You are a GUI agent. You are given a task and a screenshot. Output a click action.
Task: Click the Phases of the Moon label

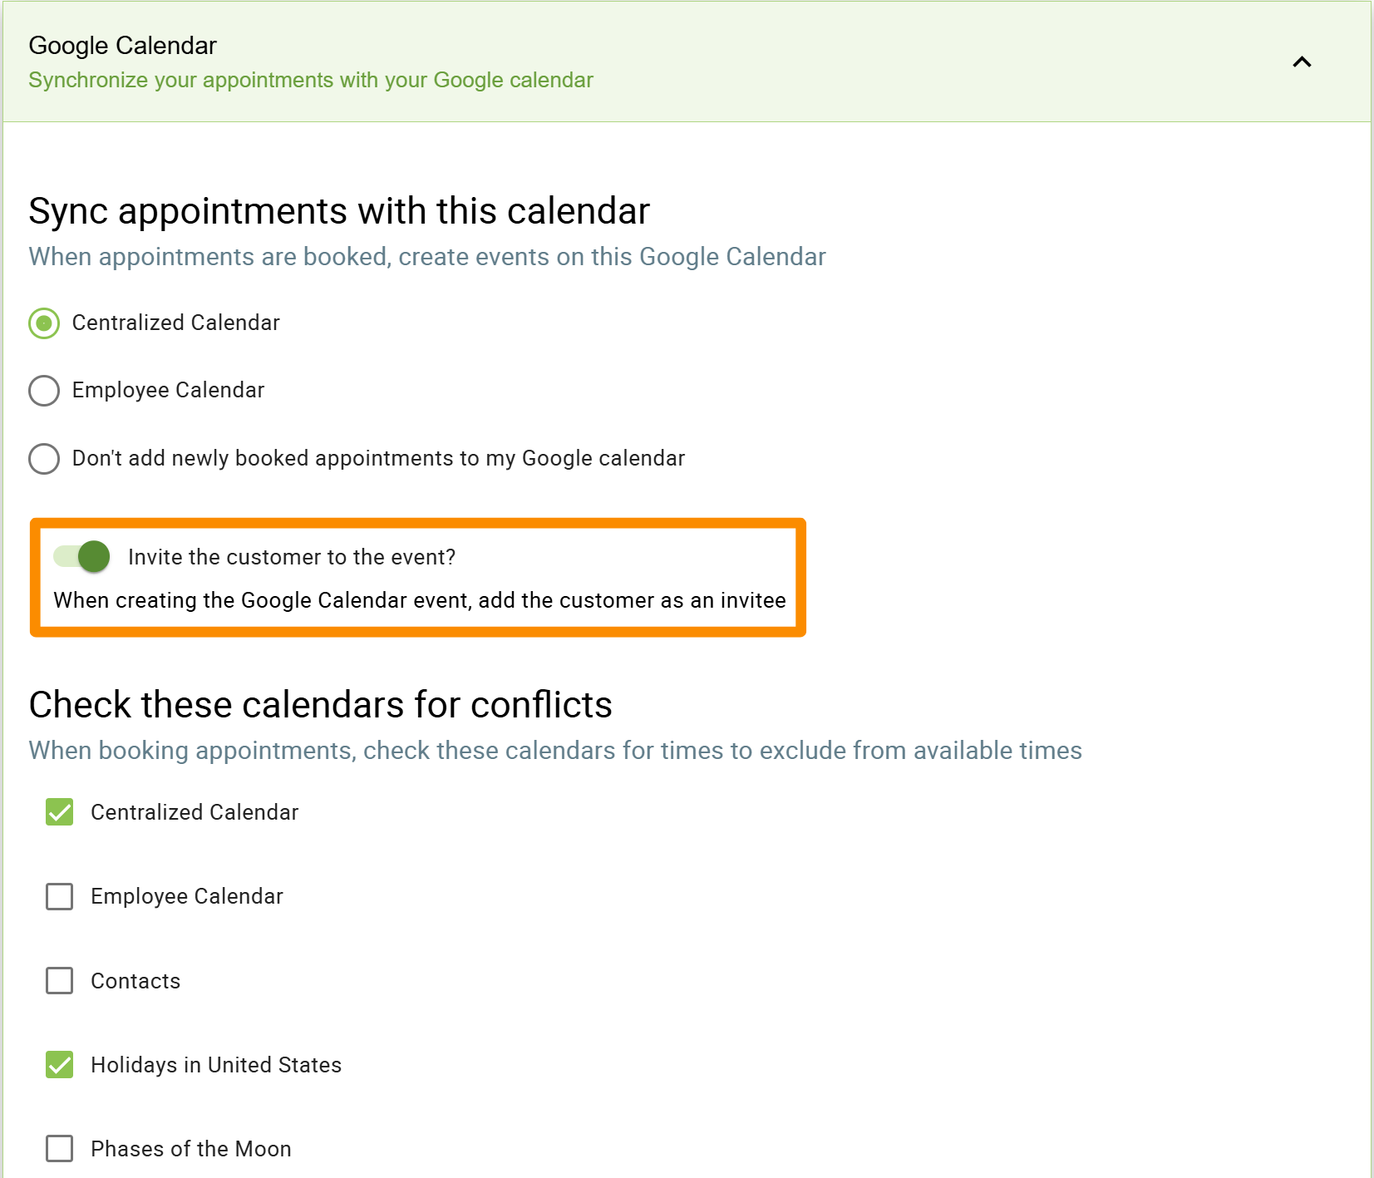pyautogui.click(x=190, y=1149)
